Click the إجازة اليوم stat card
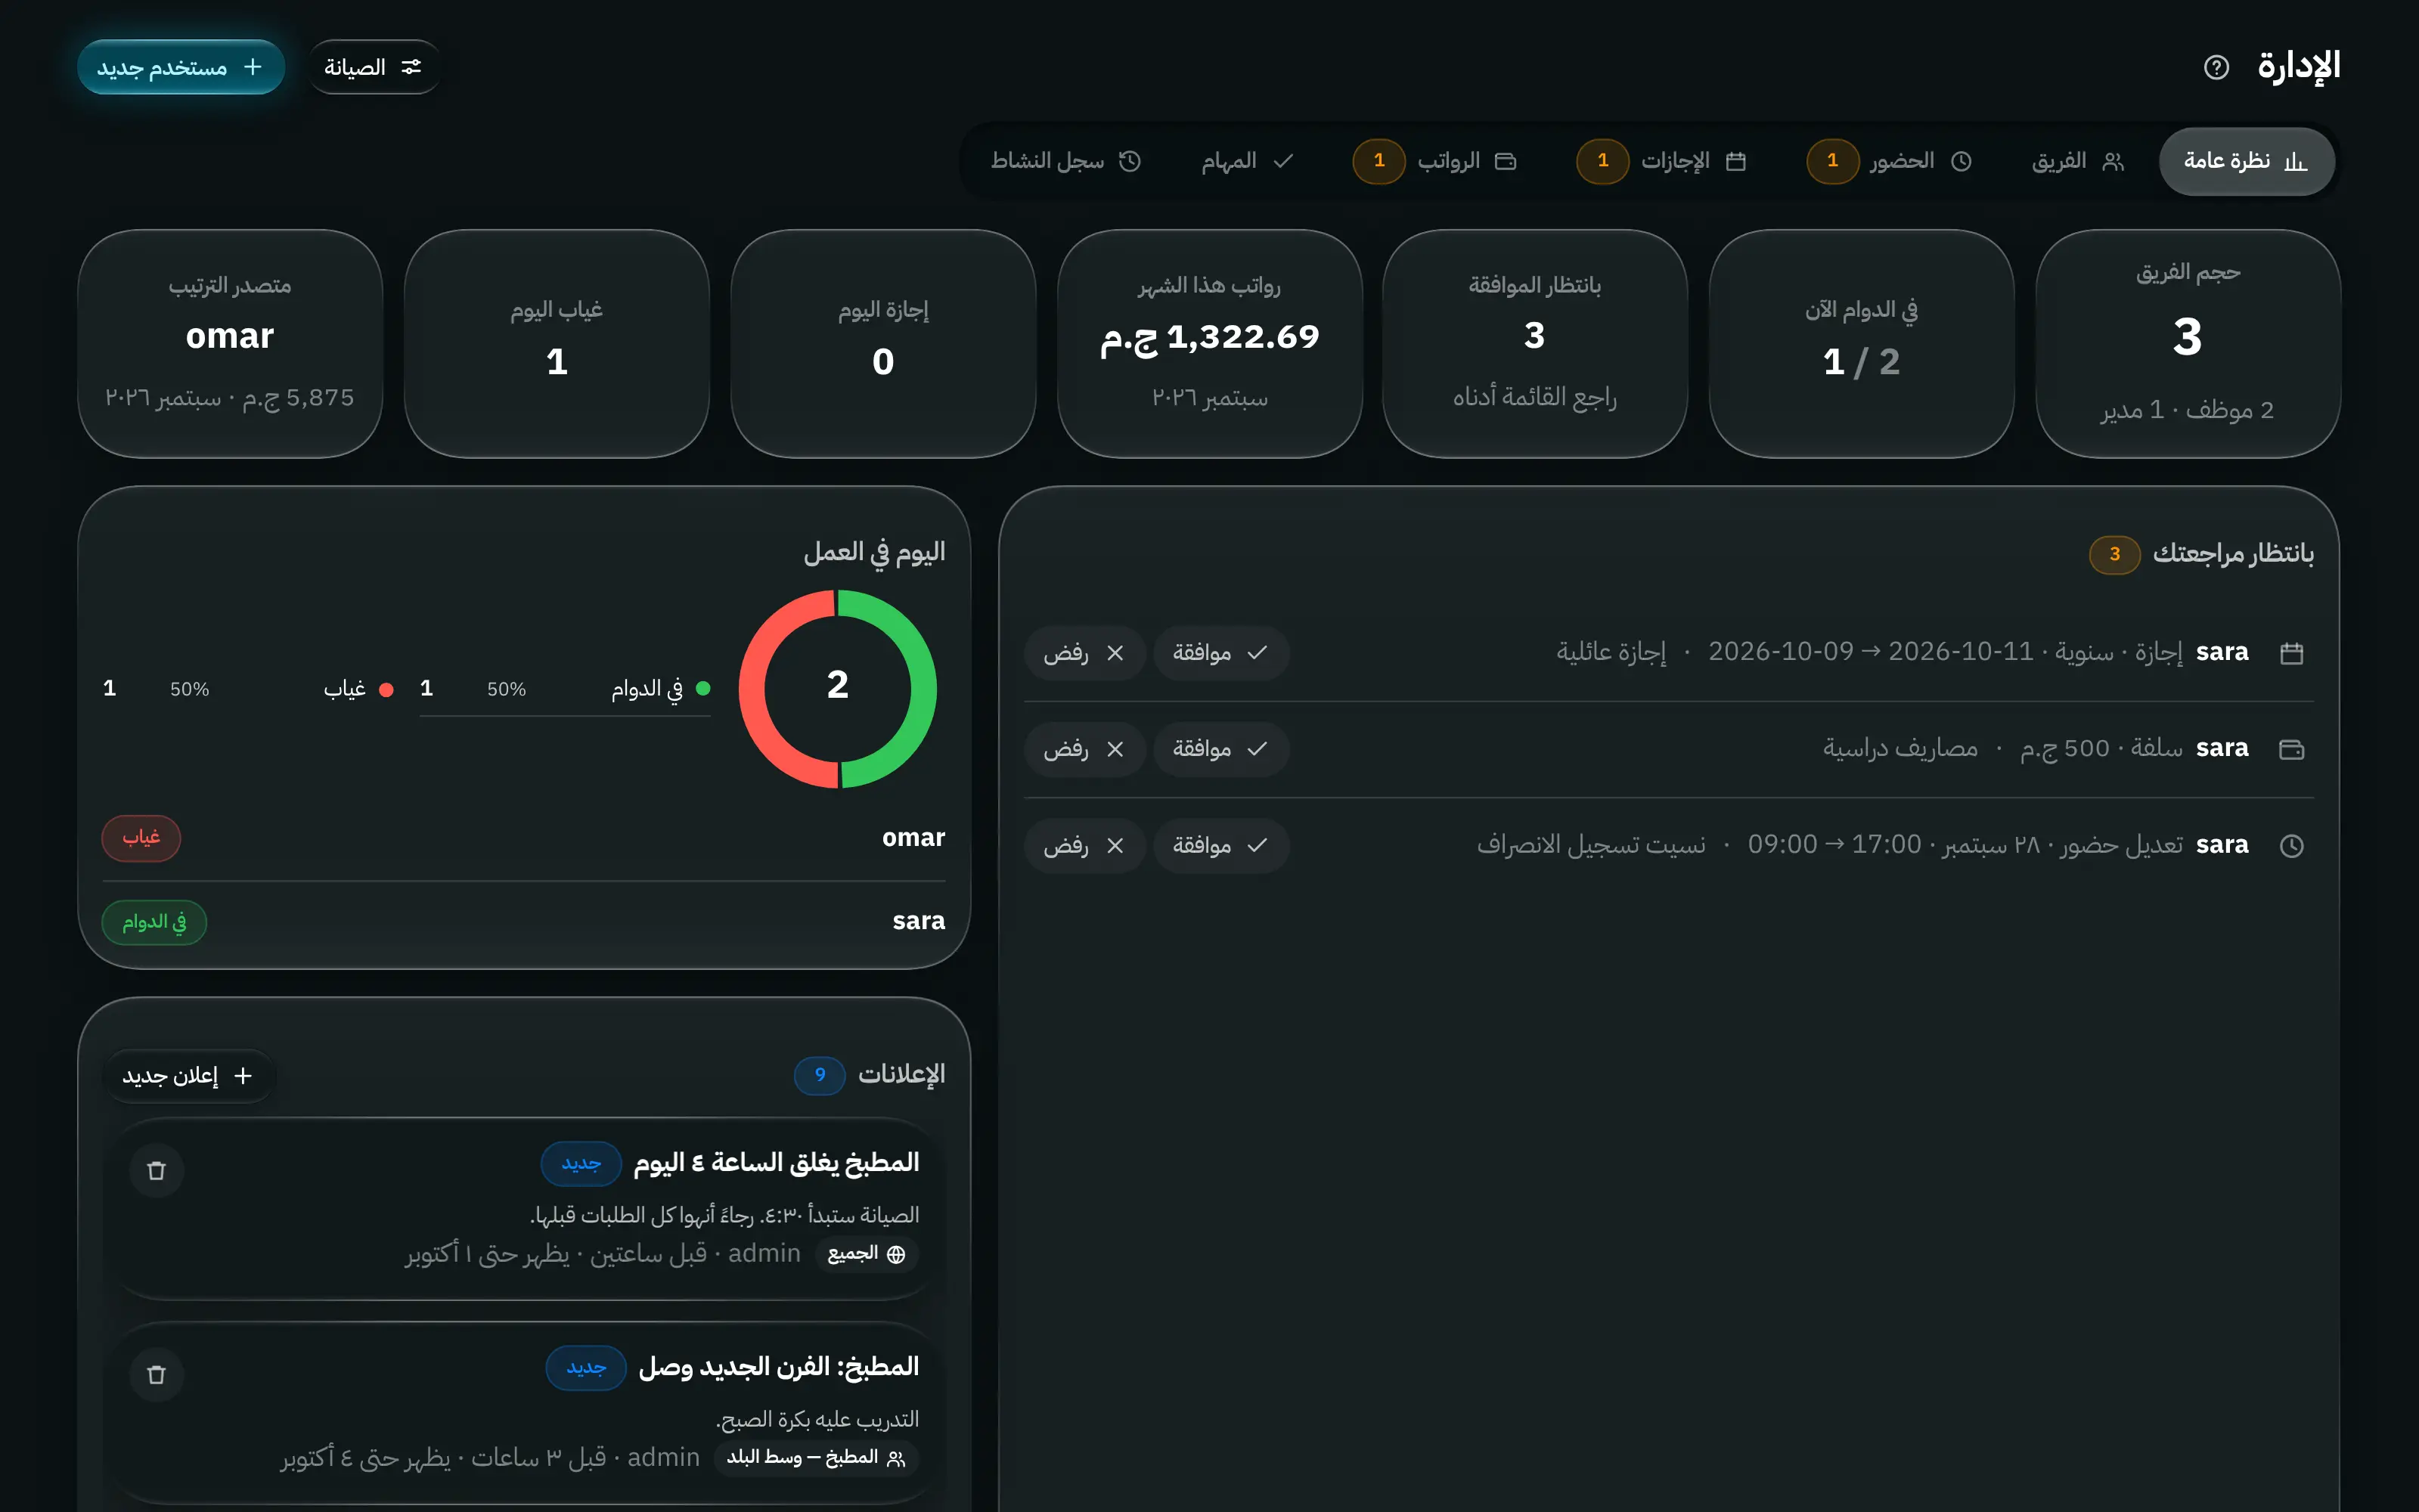Viewport: 2419px width, 1512px height. [x=883, y=344]
